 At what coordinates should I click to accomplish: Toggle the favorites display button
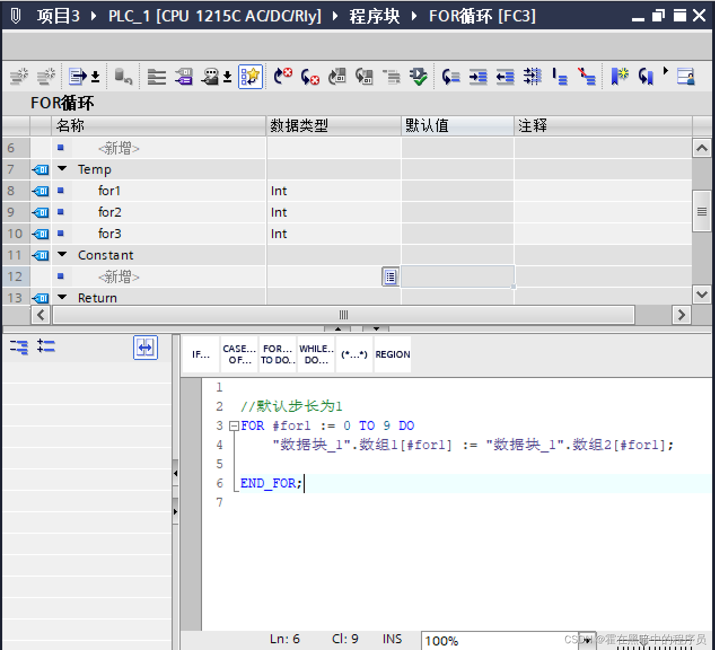(x=251, y=76)
